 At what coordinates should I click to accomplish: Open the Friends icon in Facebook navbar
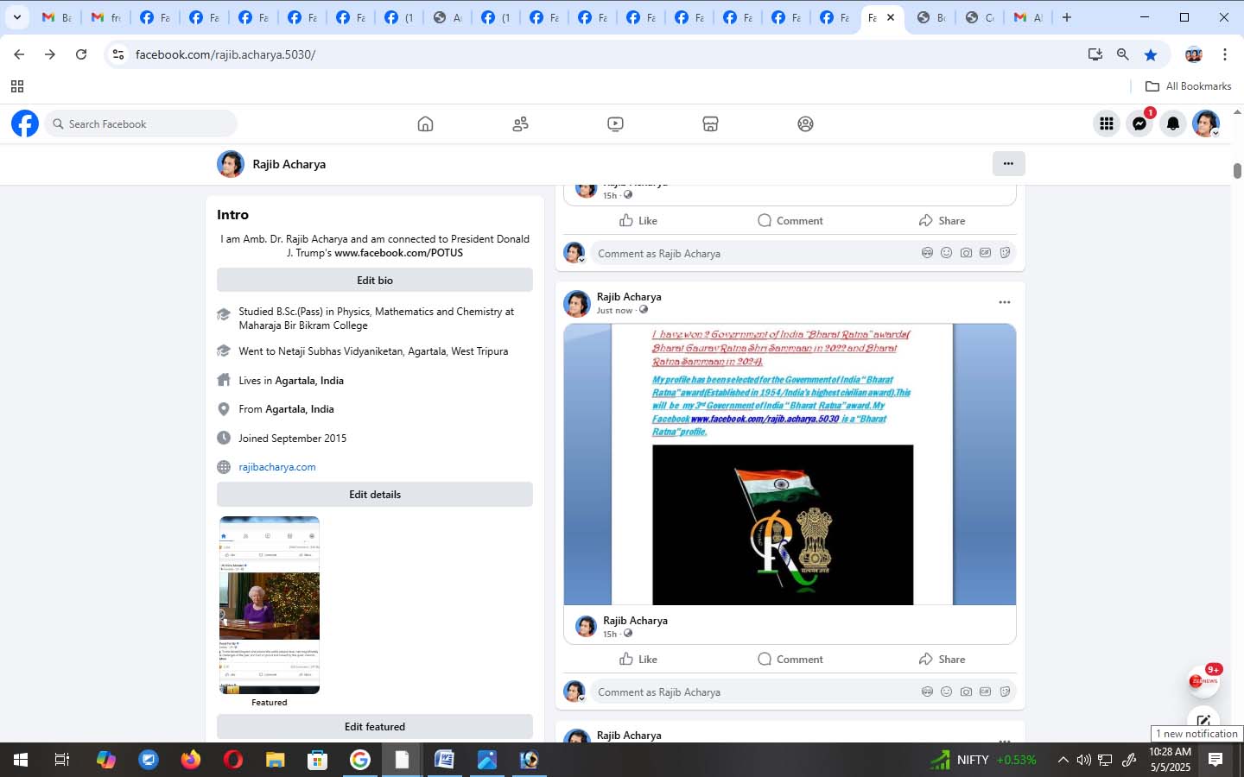point(520,123)
